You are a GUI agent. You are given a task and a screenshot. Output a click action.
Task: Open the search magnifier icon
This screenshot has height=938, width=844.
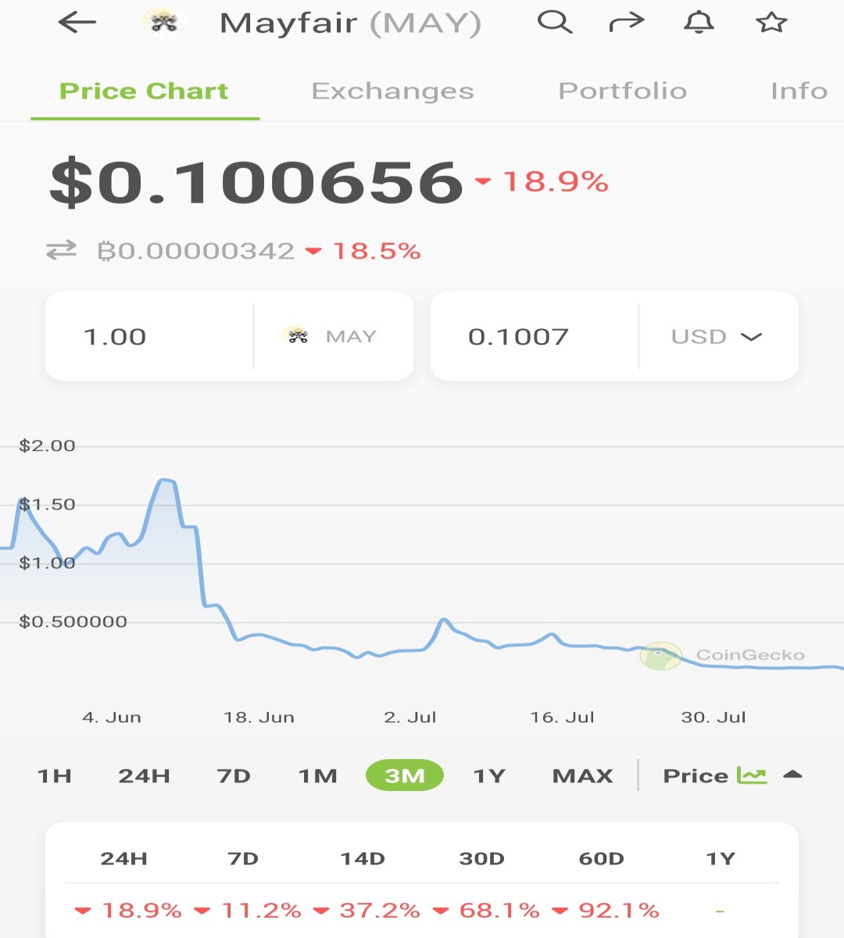click(x=555, y=22)
